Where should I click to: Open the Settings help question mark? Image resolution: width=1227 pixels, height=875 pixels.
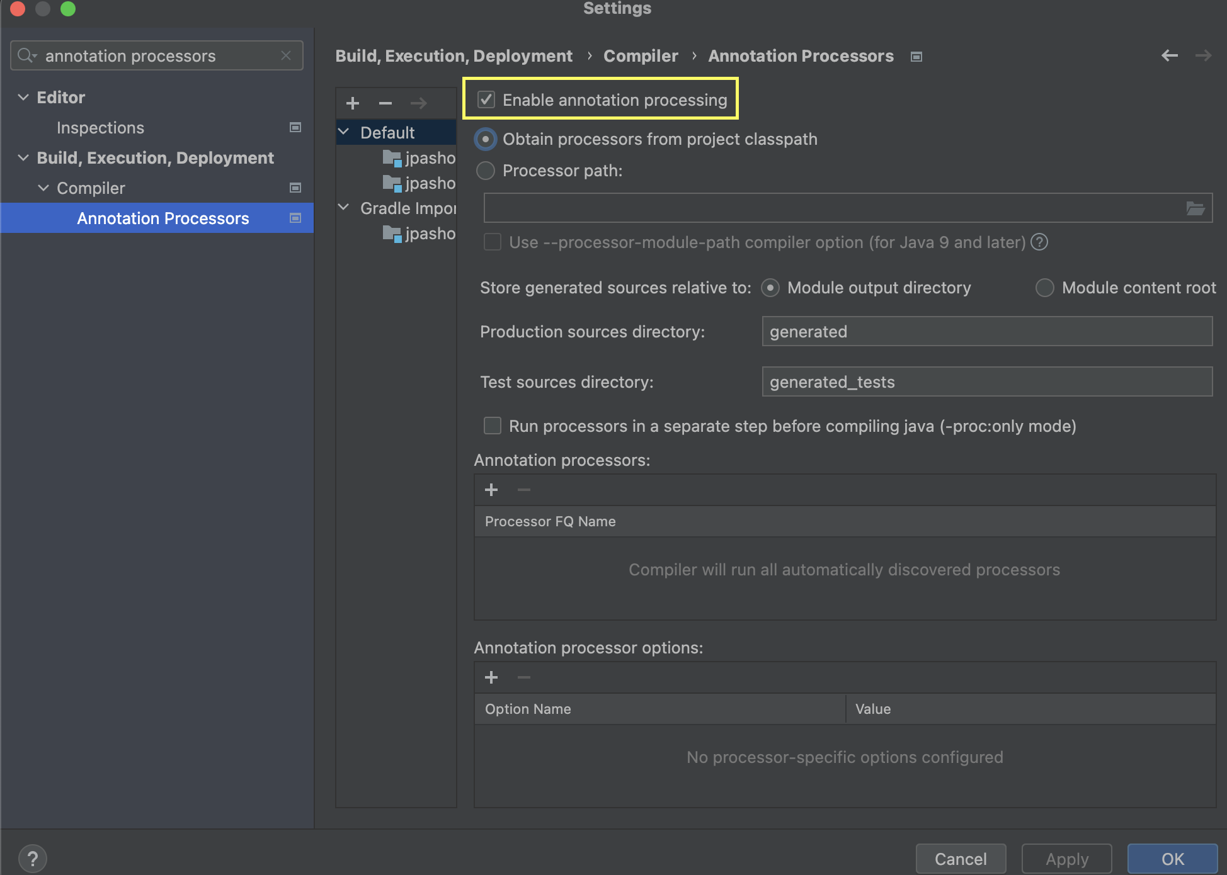point(33,859)
